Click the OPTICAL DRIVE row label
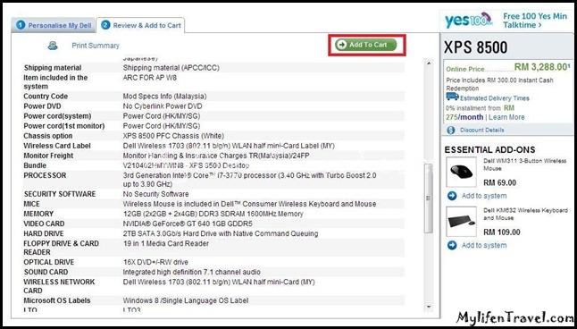The height and width of the screenshot is (329, 577). tap(49, 262)
